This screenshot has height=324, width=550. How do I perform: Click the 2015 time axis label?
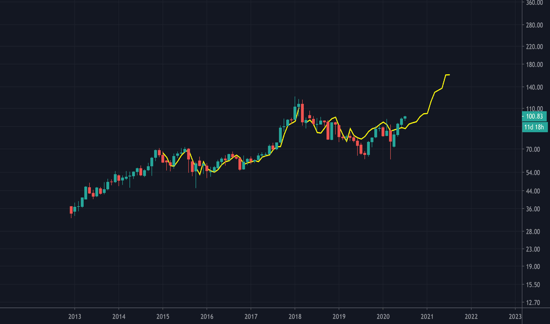click(x=163, y=317)
